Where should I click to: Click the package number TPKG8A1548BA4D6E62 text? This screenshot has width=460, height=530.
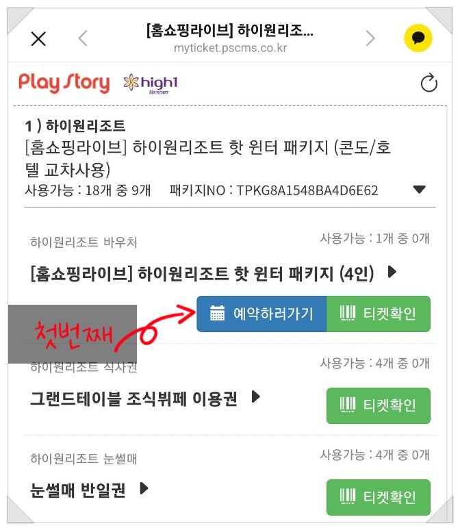click(307, 190)
